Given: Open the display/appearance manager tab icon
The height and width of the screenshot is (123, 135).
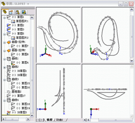Looking at the screenshot, I should (x=24, y=12).
